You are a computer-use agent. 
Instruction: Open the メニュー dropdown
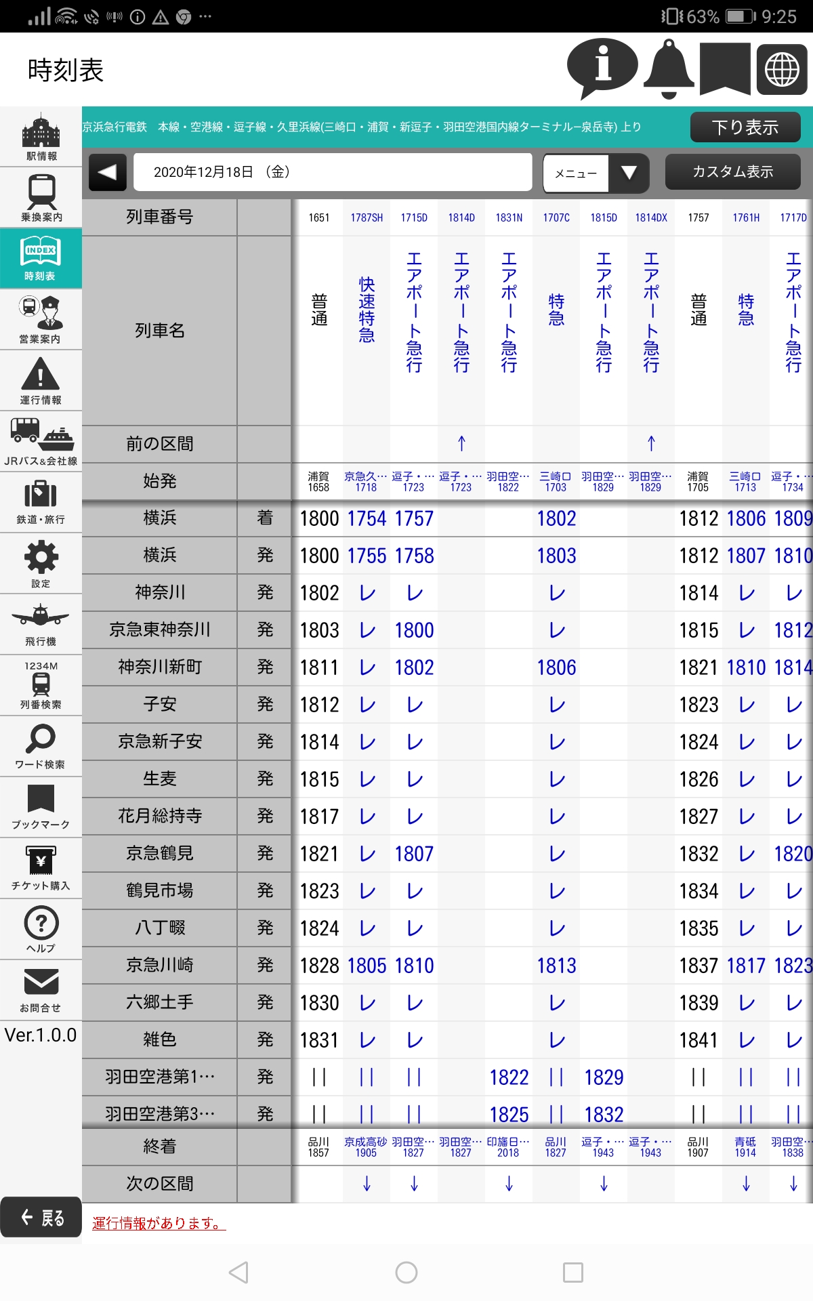[596, 173]
